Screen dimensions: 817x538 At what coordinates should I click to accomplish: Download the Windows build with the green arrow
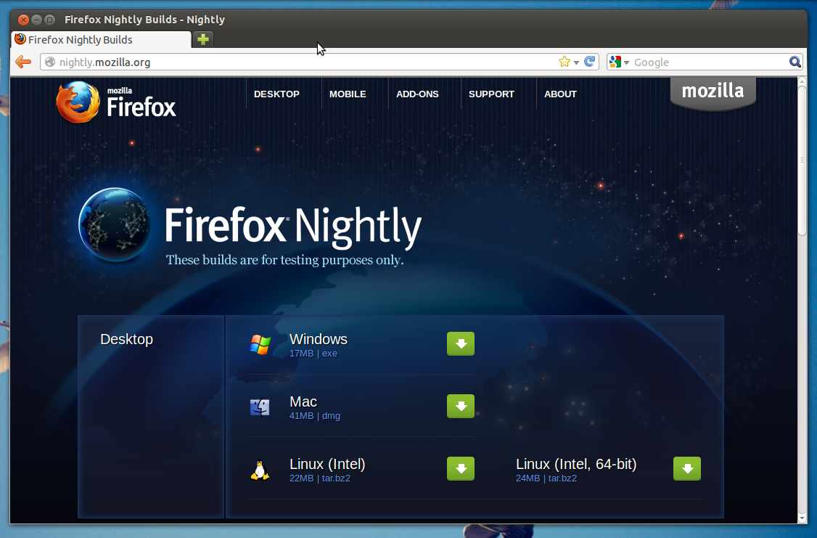coord(461,343)
